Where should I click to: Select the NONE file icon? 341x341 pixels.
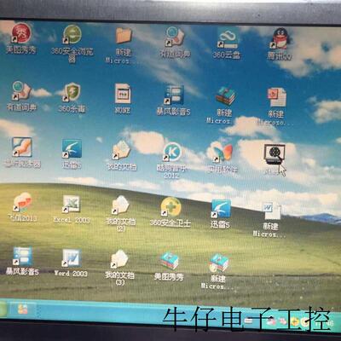pos(123,94)
